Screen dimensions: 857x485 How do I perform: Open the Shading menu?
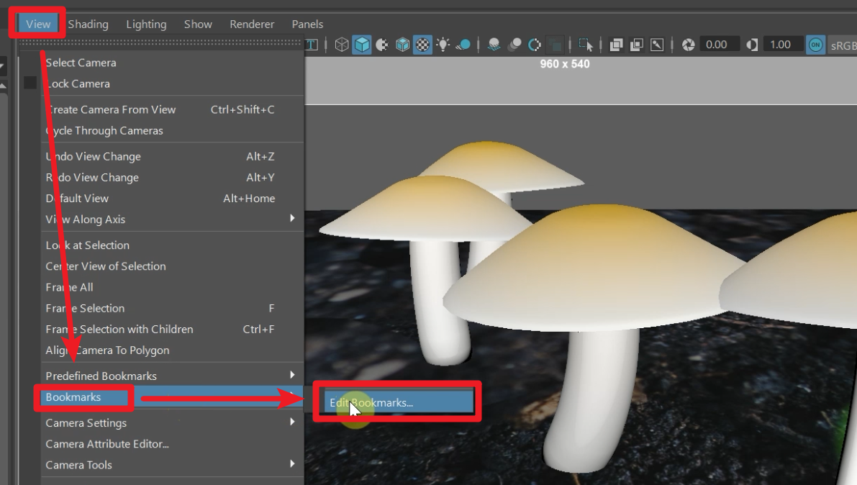[88, 24]
